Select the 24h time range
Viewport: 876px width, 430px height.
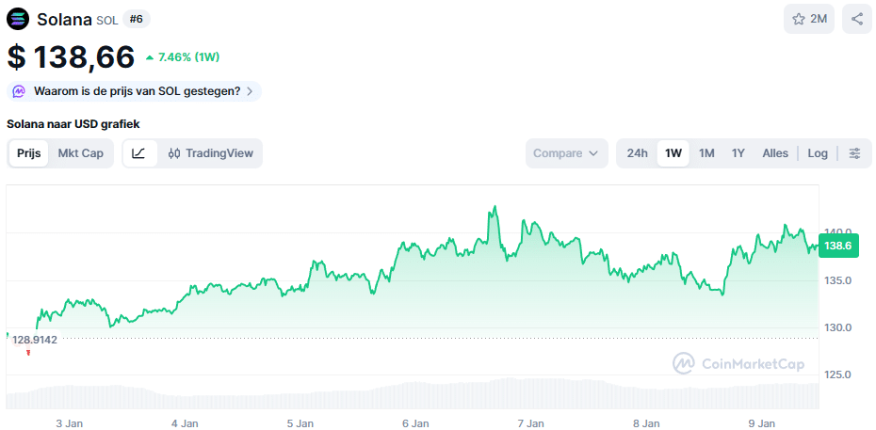637,153
